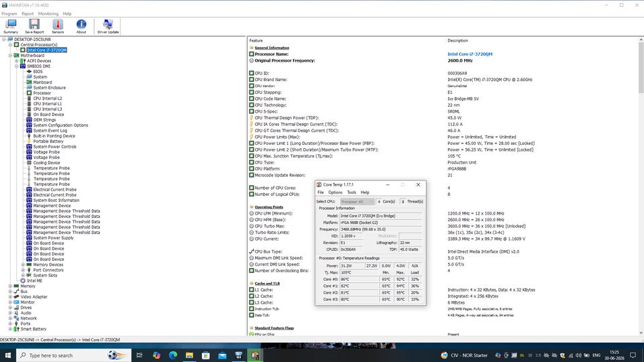Select the BIOS chip icon in tree
The image size is (644, 362).
(29, 72)
